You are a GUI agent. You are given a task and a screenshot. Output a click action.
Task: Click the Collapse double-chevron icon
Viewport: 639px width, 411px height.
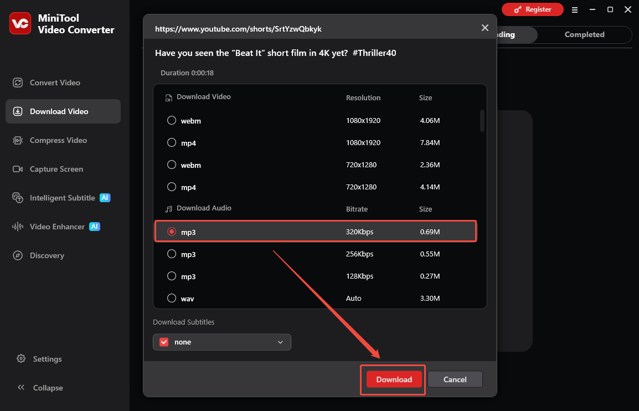pos(21,387)
